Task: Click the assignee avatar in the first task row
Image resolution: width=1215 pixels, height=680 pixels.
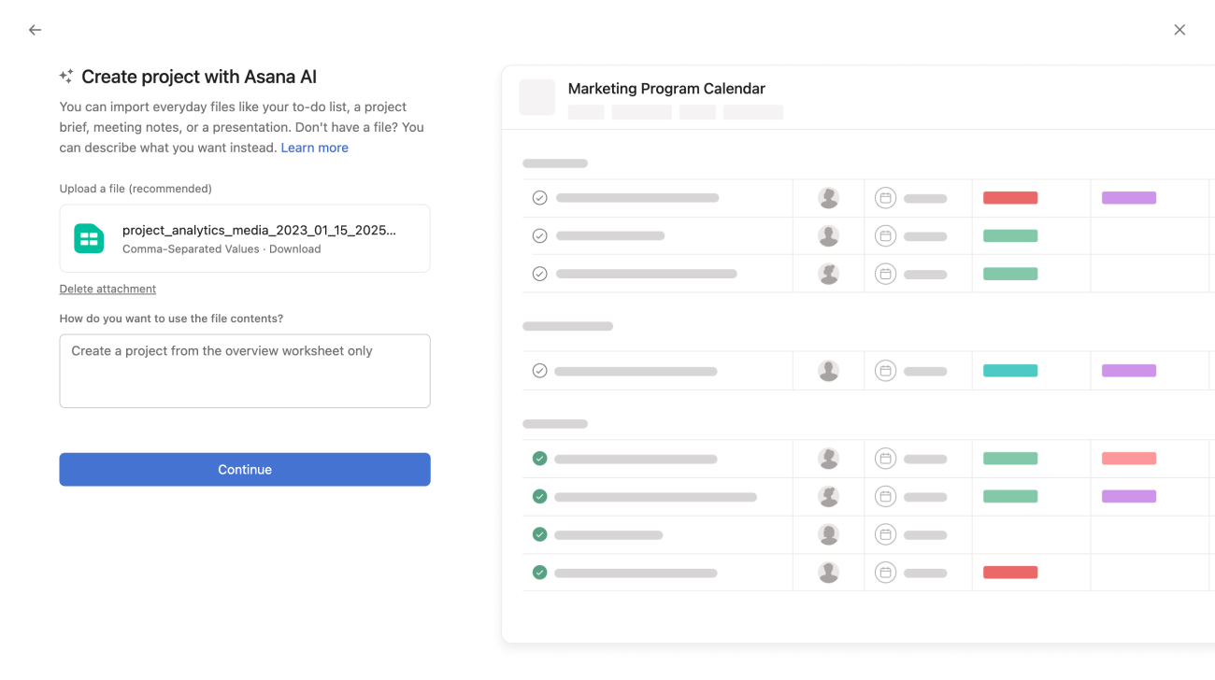Action: point(828,198)
